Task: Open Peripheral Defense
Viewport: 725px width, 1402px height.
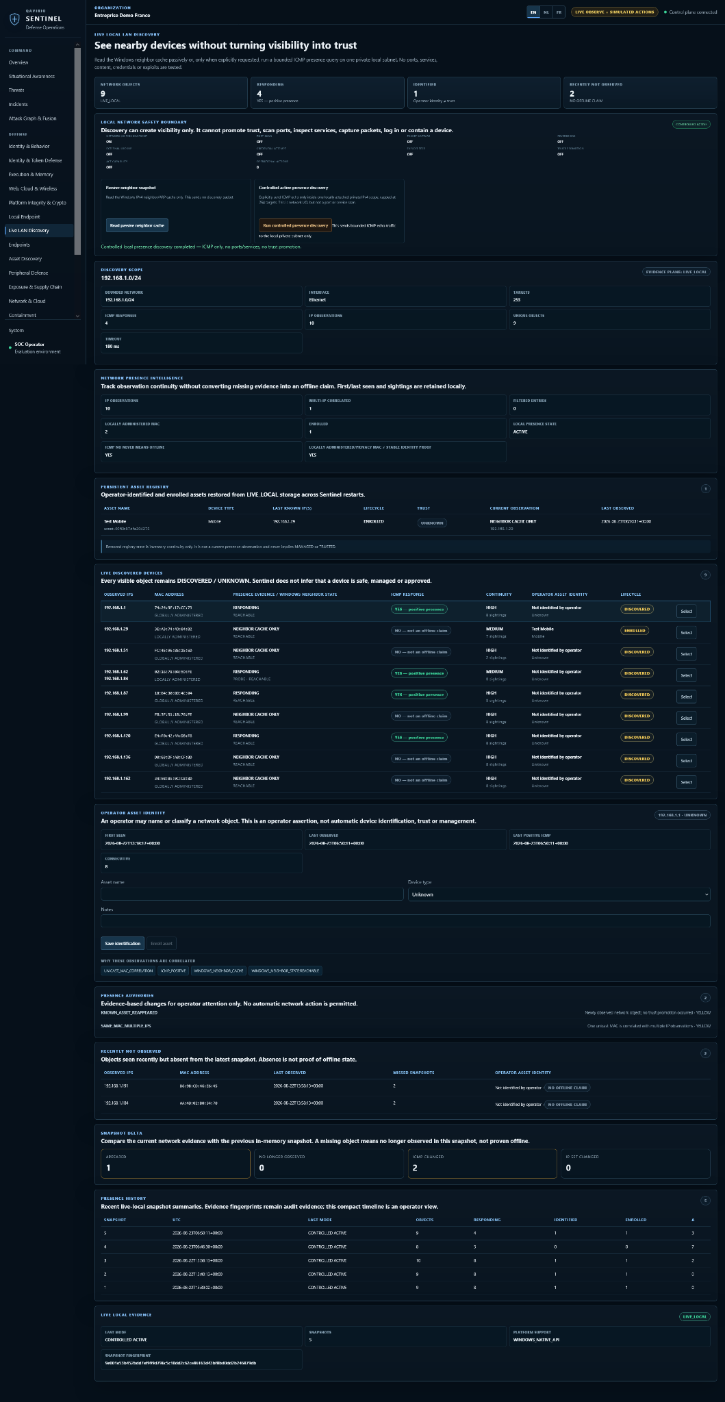Action: [28, 273]
